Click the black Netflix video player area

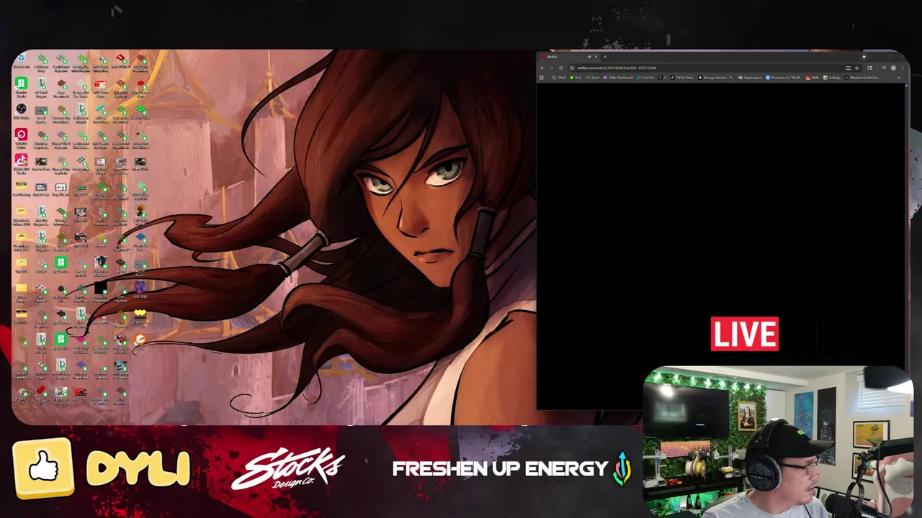[x=721, y=246]
